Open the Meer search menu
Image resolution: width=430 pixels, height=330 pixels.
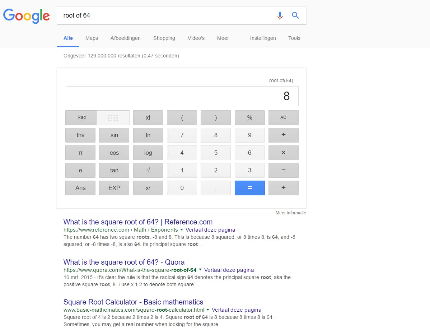pyautogui.click(x=223, y=38)
